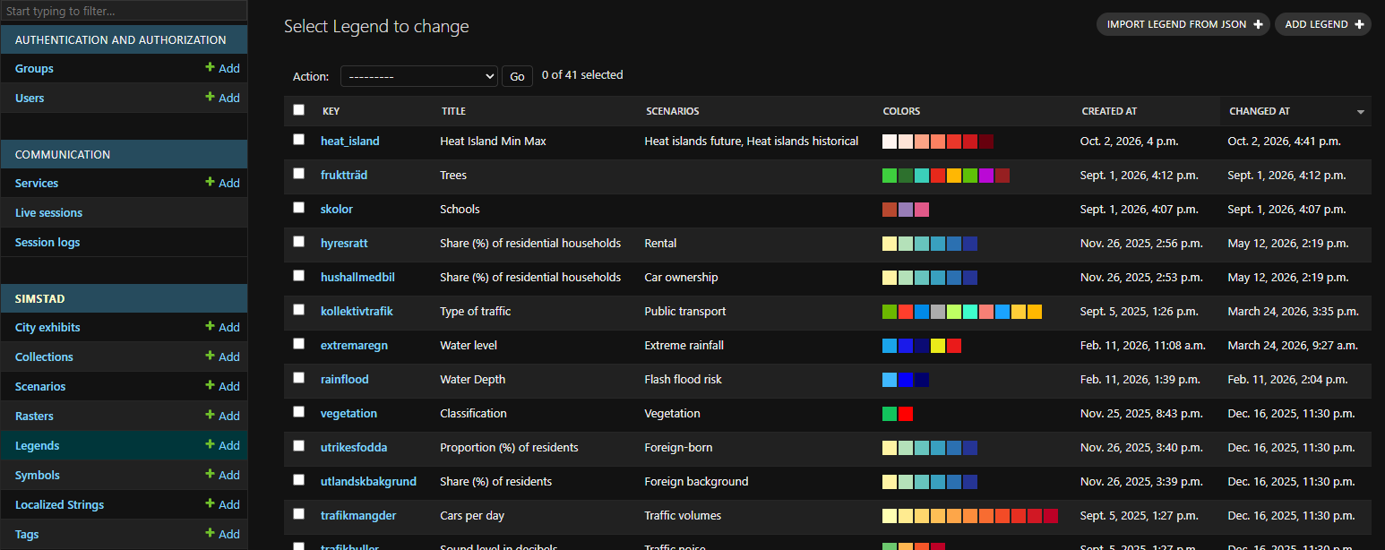Image resolution: width=1385 pixels, height=550 pixels.
Task: Click Import Legend From JSON button
Action: click(1183, 24)
